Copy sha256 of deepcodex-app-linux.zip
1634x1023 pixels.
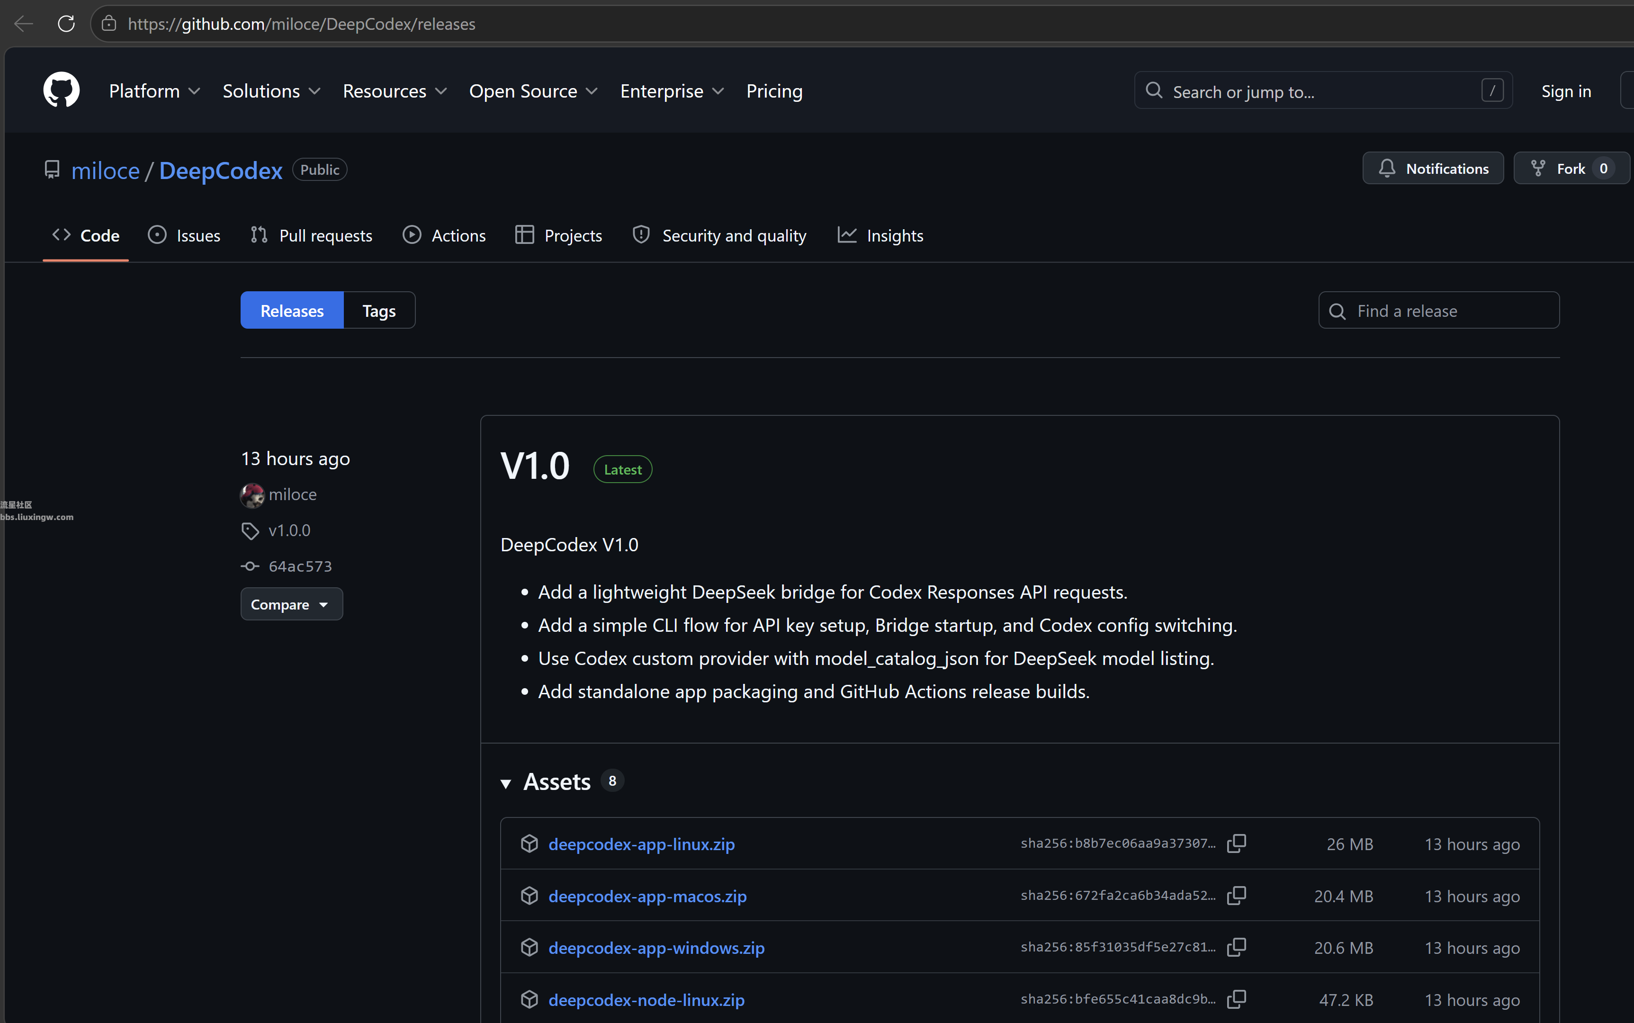click(1237, 844)
